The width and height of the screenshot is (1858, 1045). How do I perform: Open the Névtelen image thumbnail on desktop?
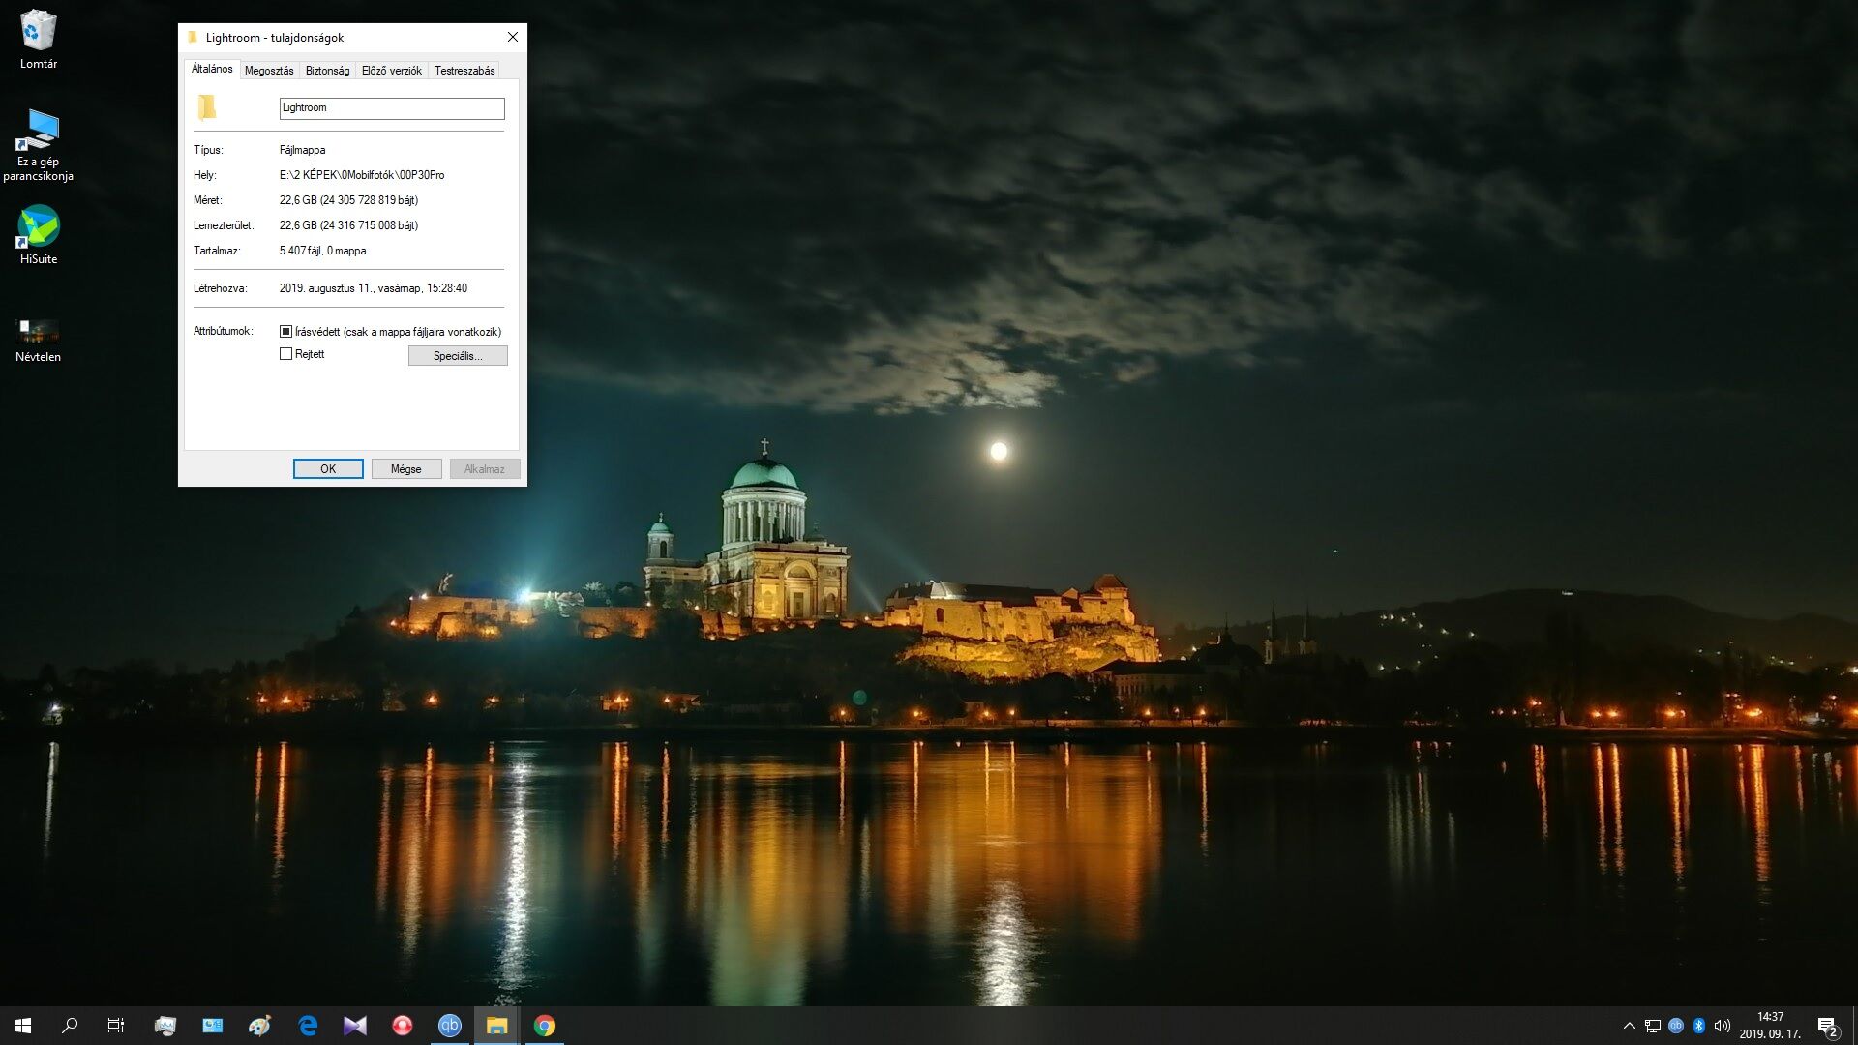tap(38, 332)
